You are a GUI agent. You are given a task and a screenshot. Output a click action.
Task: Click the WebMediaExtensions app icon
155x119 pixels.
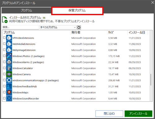pyautogui.click(x=9, y=44)
